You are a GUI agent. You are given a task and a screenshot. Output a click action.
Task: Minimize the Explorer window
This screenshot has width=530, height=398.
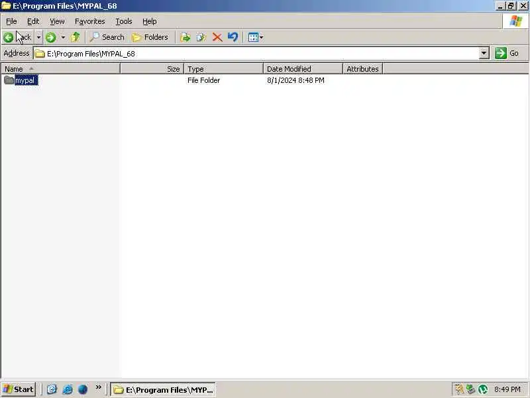pos(501,6)
